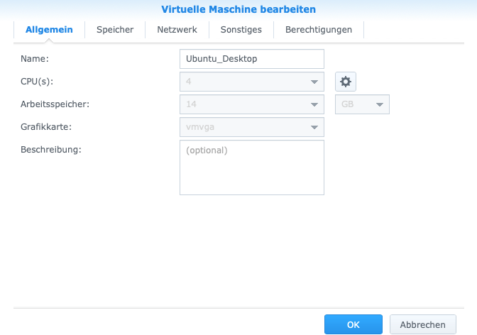Click the Name field containing Ubuntu_Desktop
This screenshot has width=477, height=335.
pyautogui.click(x=252, y=59)
